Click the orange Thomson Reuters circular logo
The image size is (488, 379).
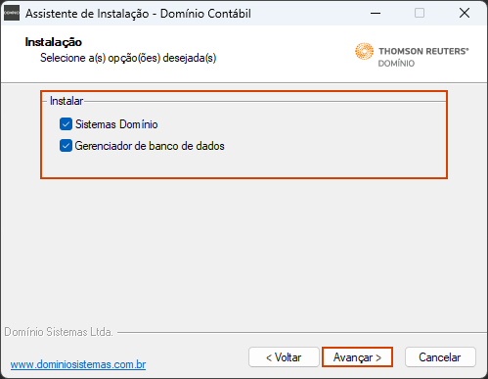coord(364,51)
